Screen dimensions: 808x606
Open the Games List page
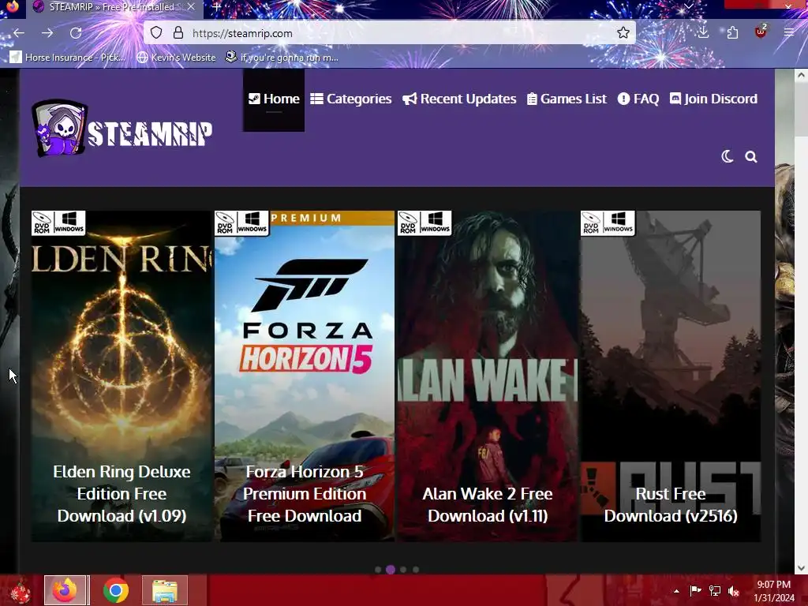[x=567, y=99]
